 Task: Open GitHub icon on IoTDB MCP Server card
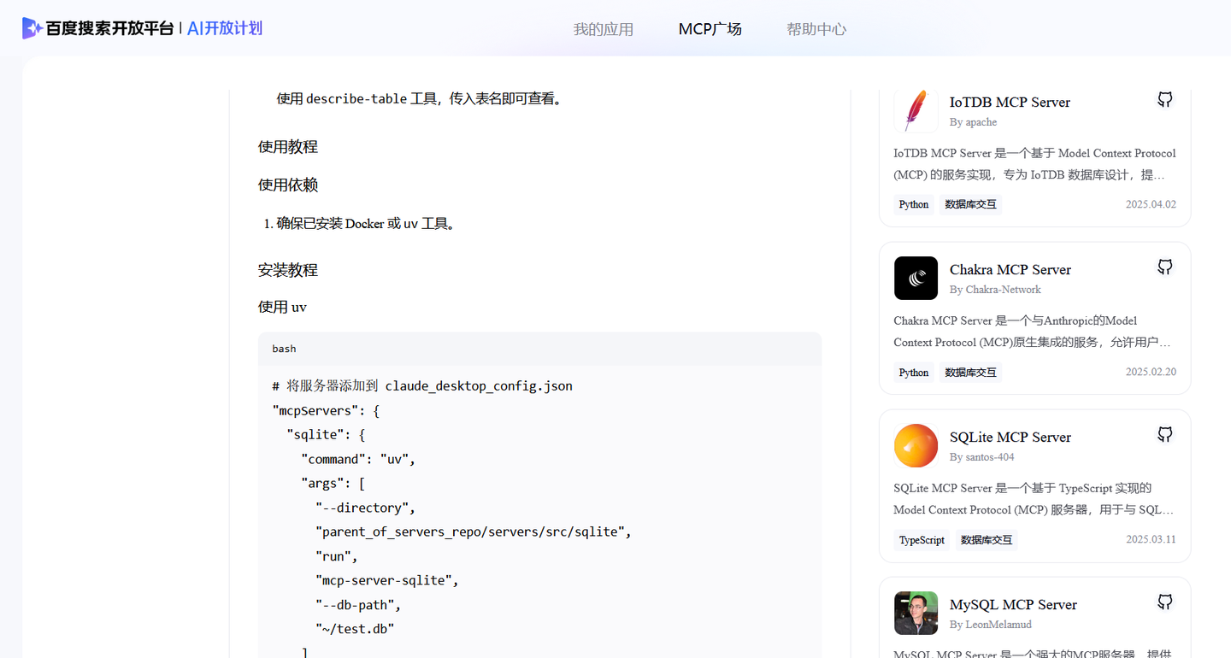click(1165, 99)
